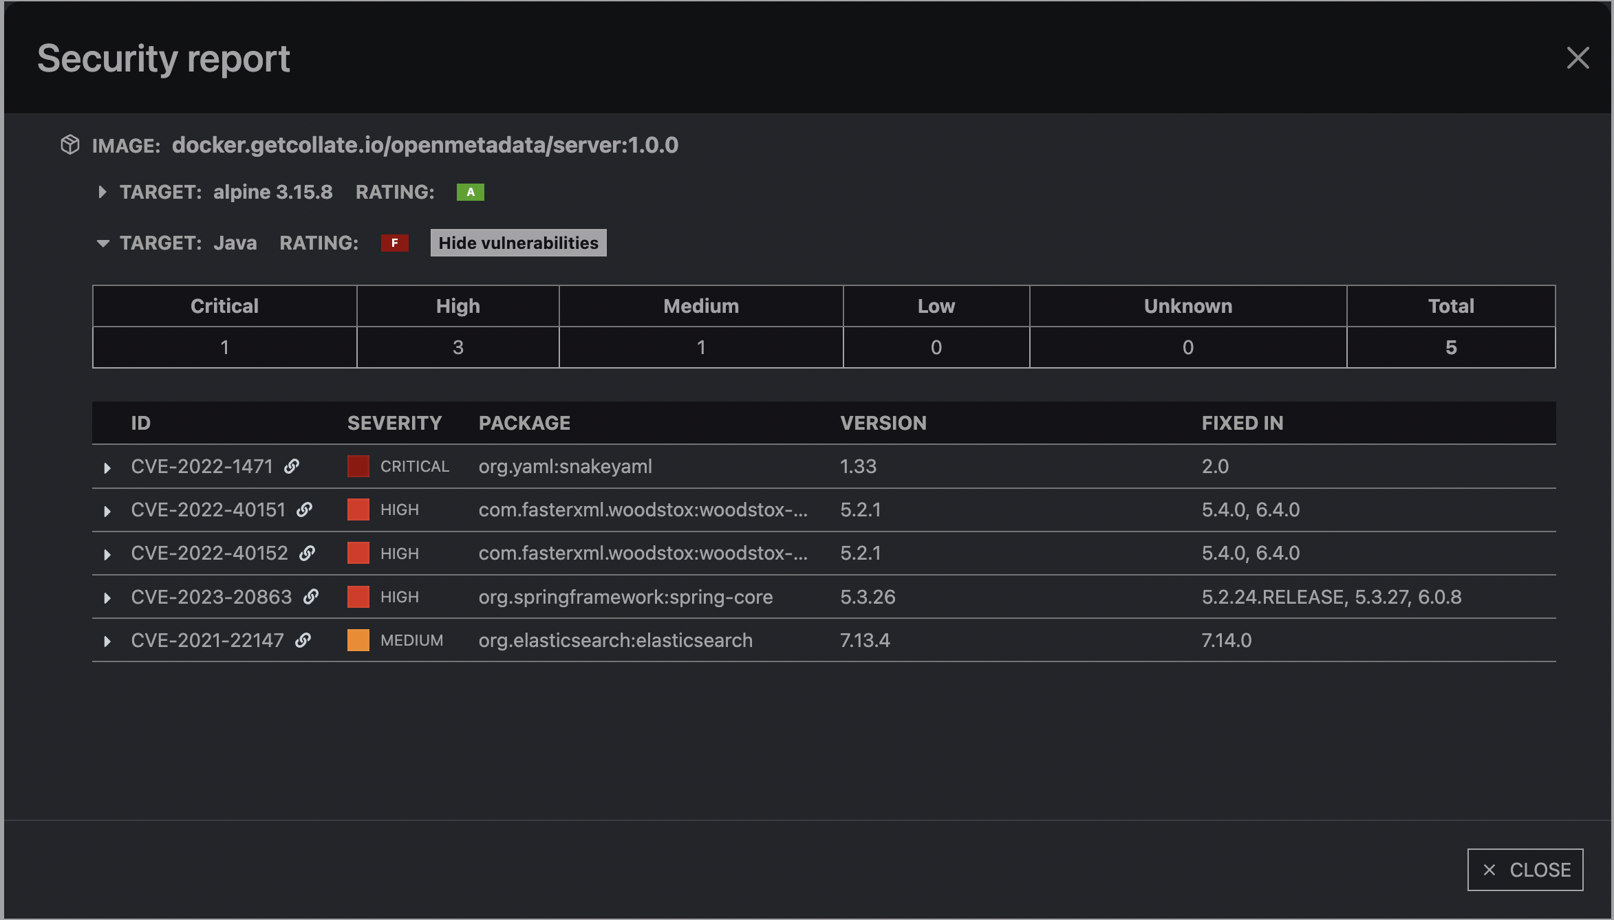Viewport: 1614px width, 920px height.
Task: Click the Medium summary header cell
Action: coord(701,306)
